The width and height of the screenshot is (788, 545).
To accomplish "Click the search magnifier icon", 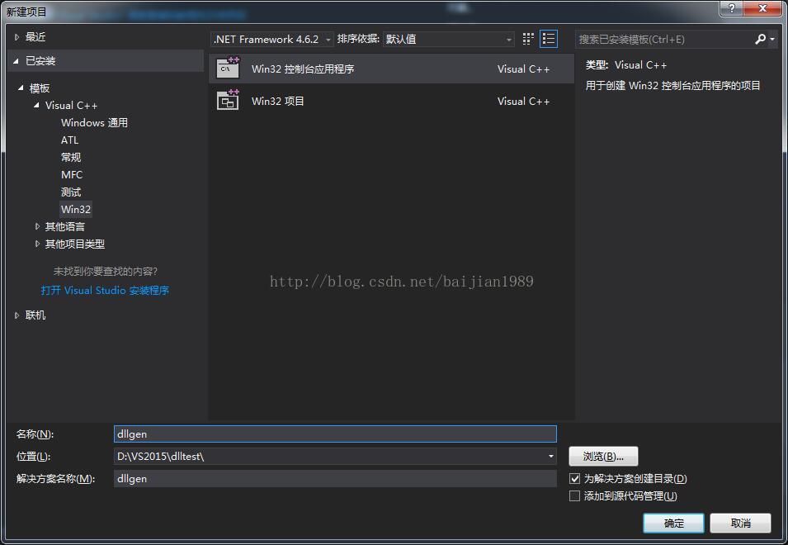I will pyautogui.click(x=761, y=39).
